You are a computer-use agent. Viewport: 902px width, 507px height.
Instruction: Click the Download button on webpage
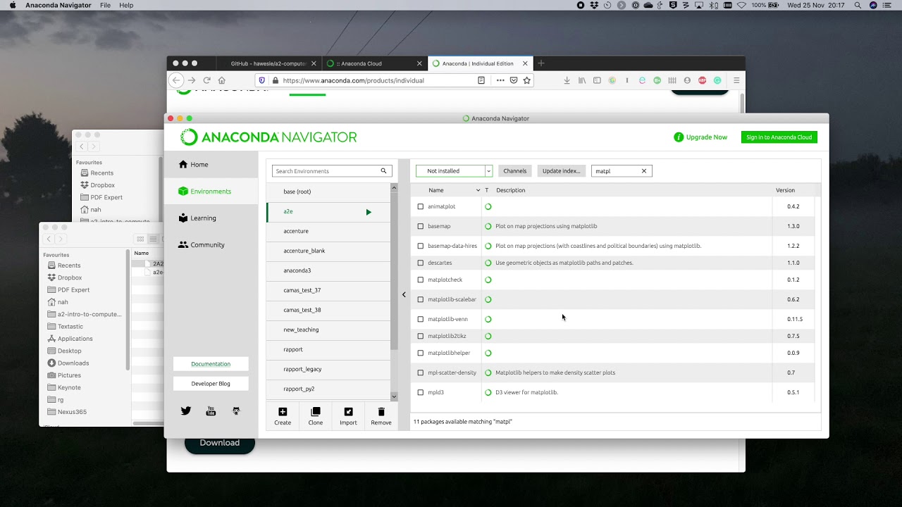pos(220,443)
